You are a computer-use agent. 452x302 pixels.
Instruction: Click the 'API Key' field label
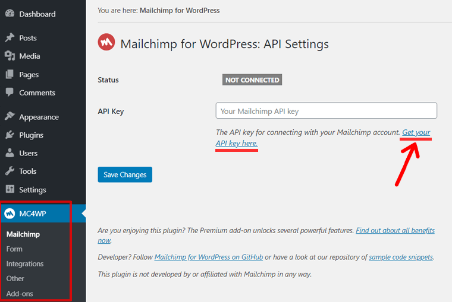[x=111, y=112]
